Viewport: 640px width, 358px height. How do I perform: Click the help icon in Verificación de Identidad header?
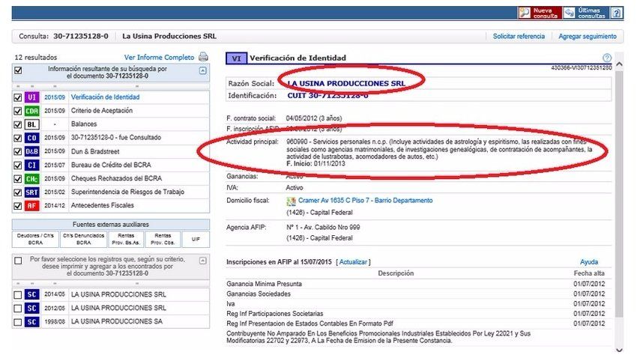click(606, 58)
